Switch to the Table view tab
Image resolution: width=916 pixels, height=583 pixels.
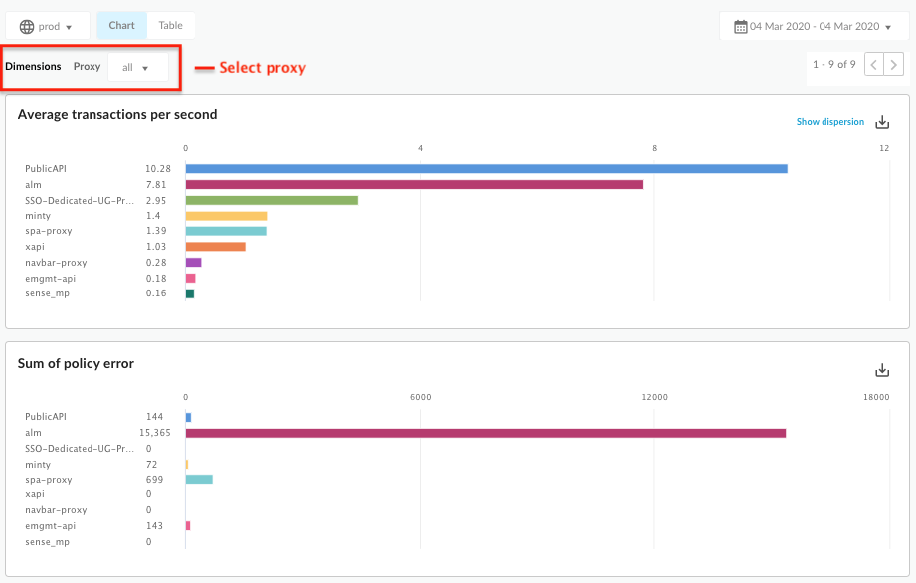click(x=170, y=26)
